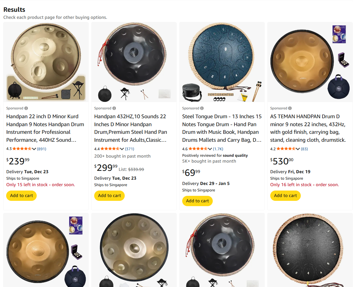View the black tongue drum image in second row

point(310,250)
